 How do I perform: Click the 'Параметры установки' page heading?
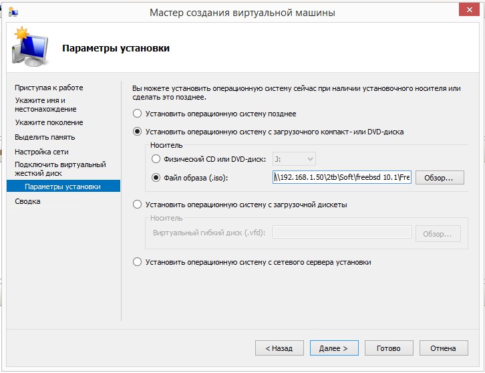click(x=116, y=48)
